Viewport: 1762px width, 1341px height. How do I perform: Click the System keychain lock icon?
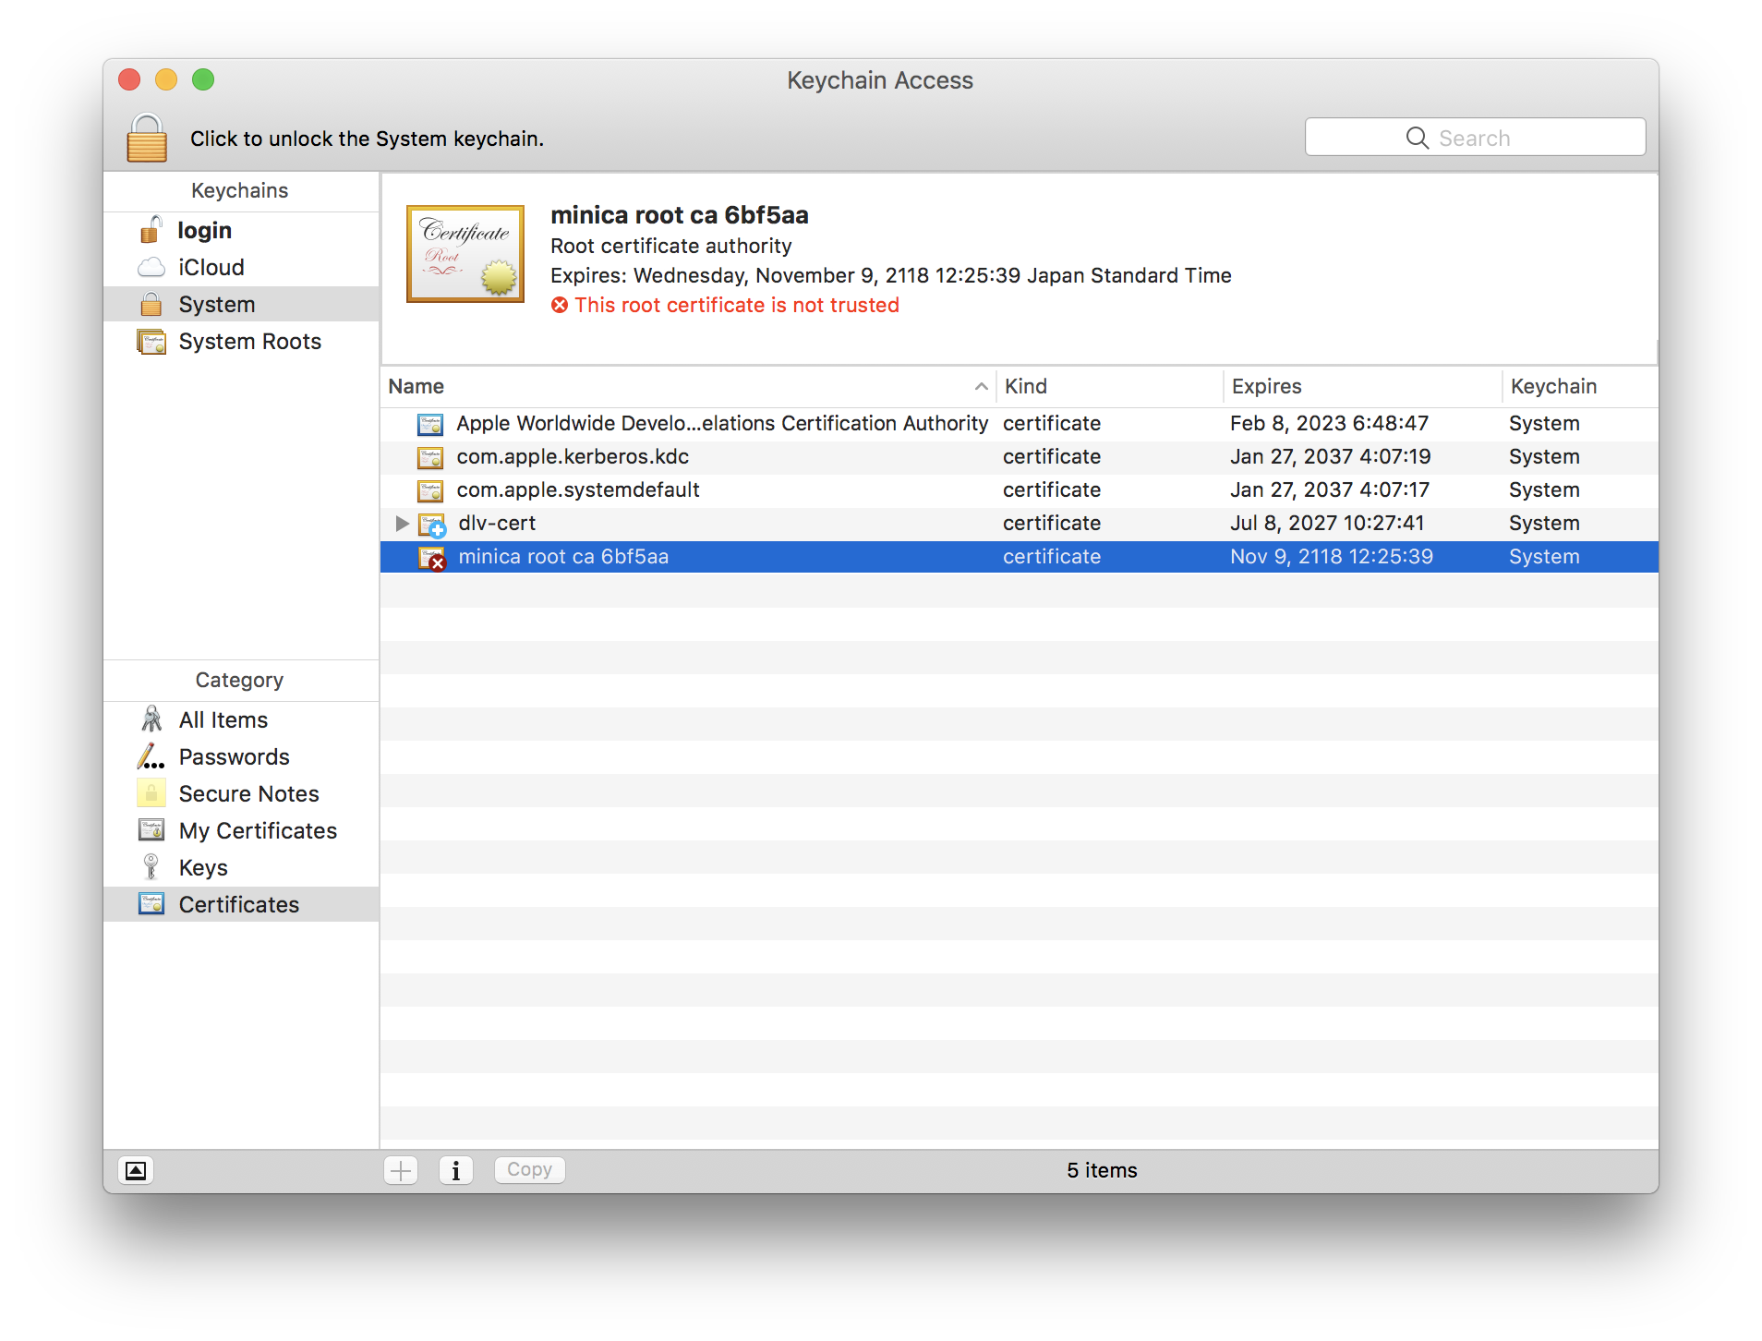coord(151,304)
